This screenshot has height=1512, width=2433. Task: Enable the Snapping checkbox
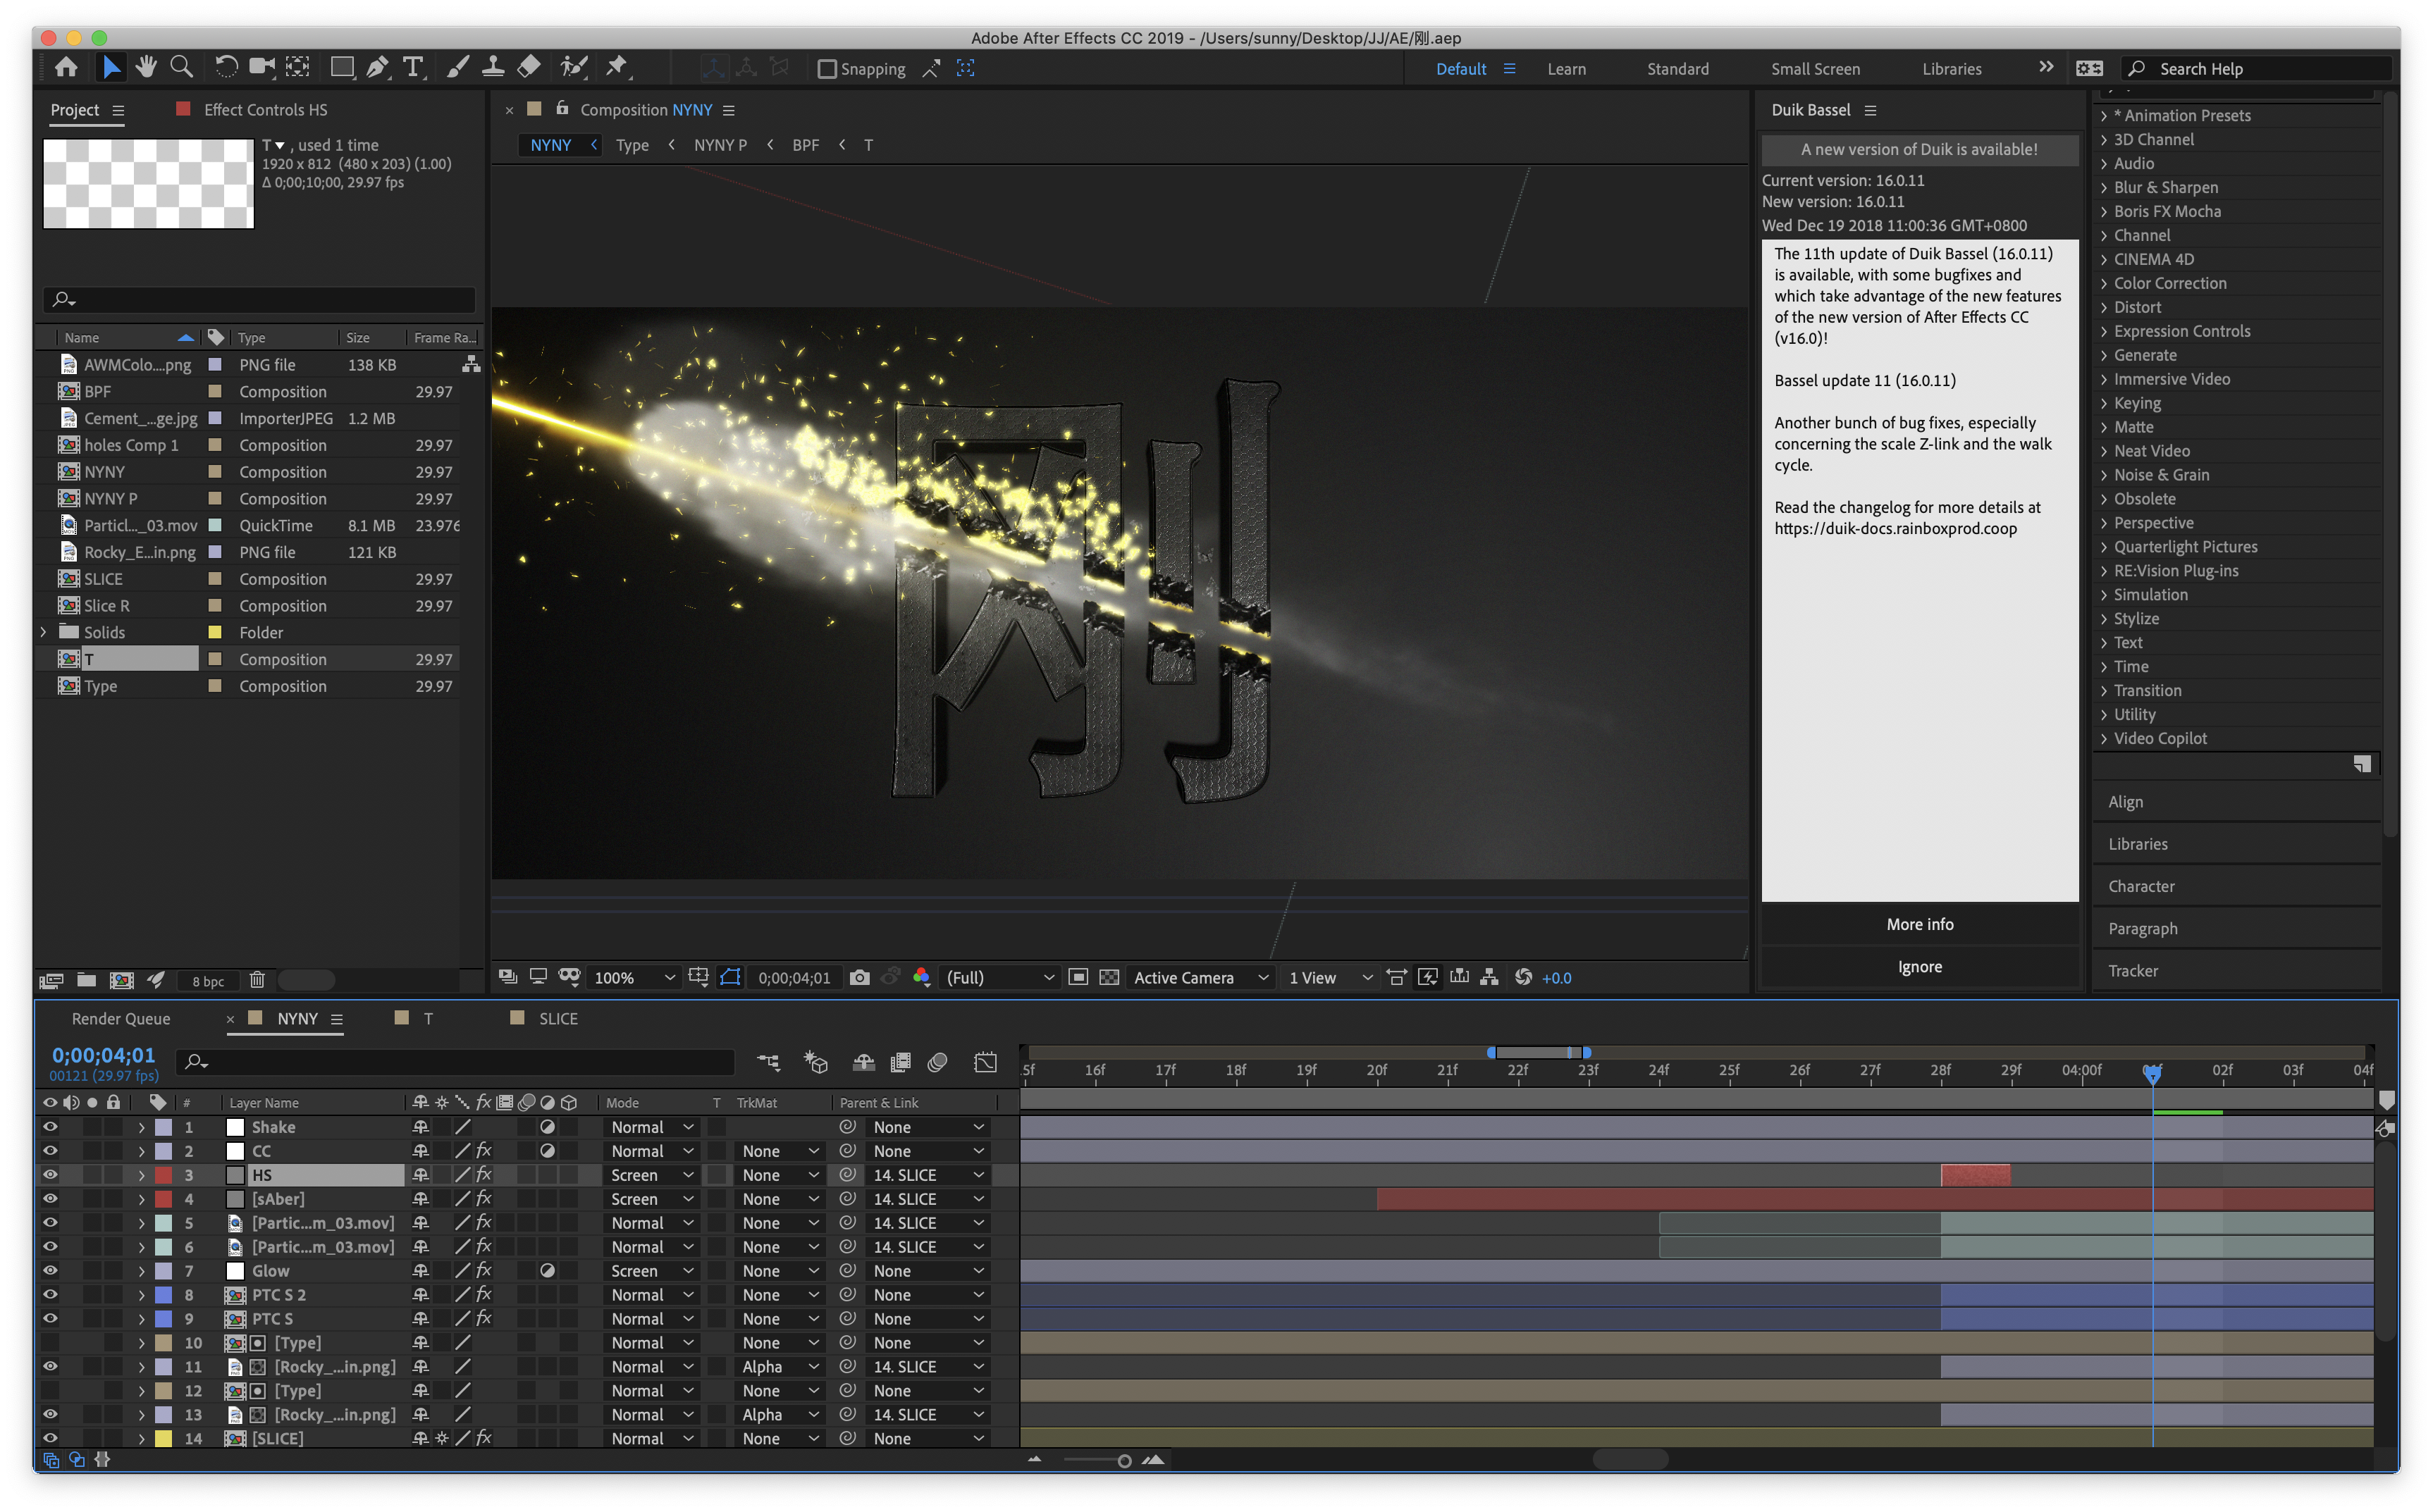(827, 69)
